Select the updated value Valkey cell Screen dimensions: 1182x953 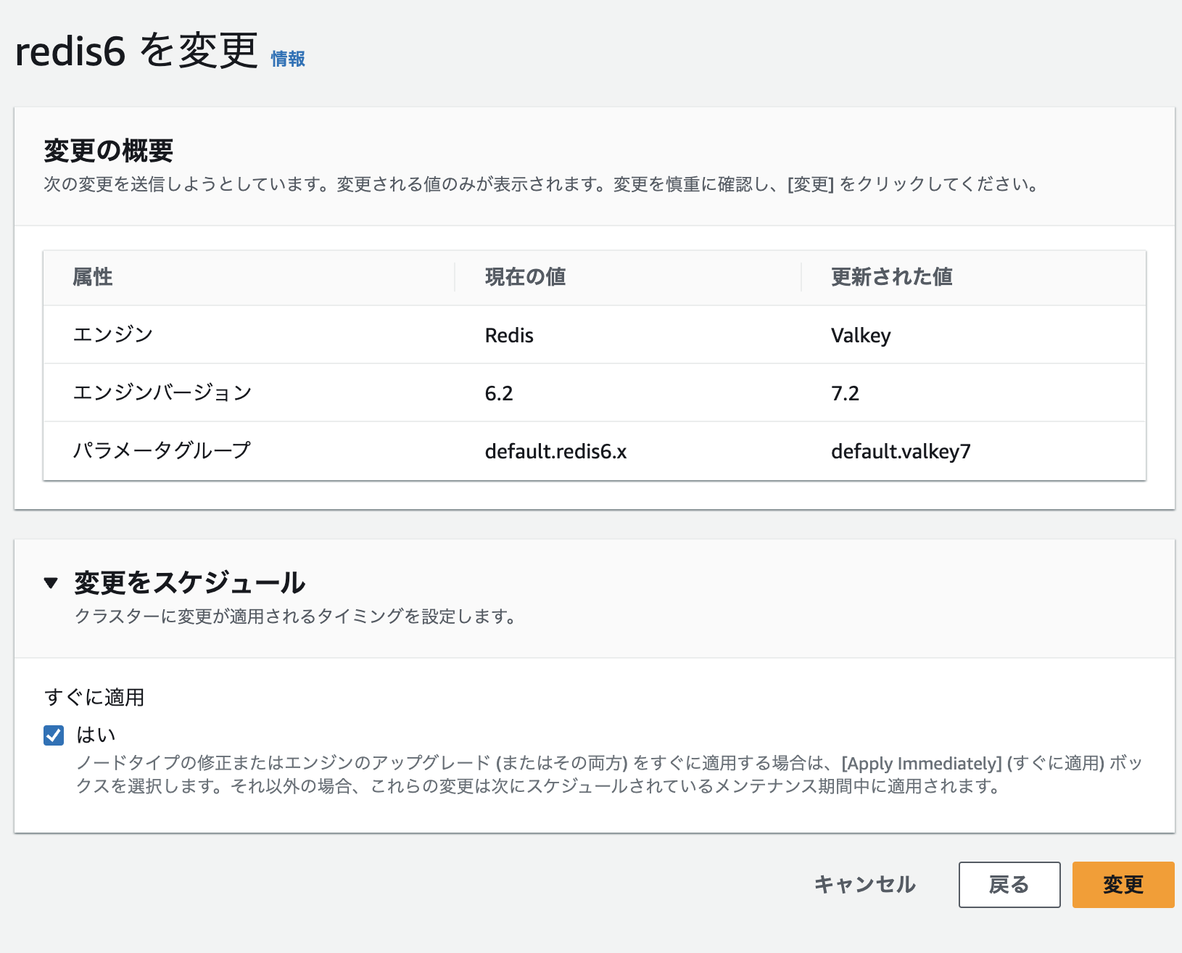coord(861,336)
